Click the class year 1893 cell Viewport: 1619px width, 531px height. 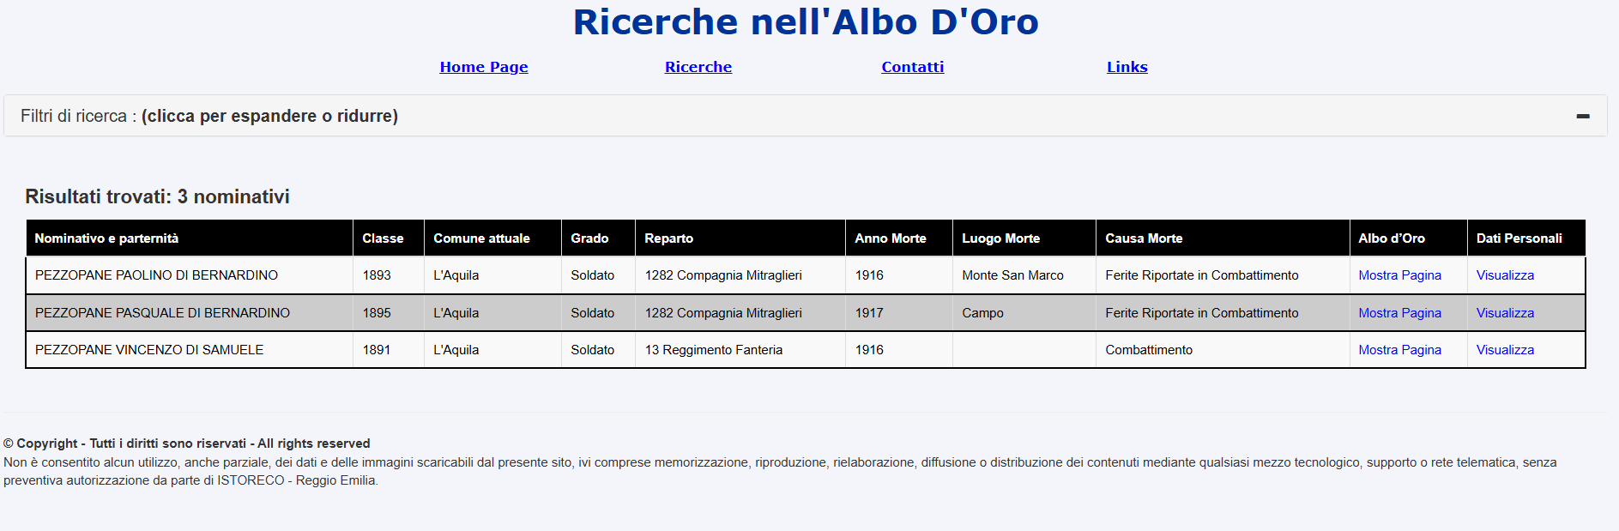pos(389,275)
